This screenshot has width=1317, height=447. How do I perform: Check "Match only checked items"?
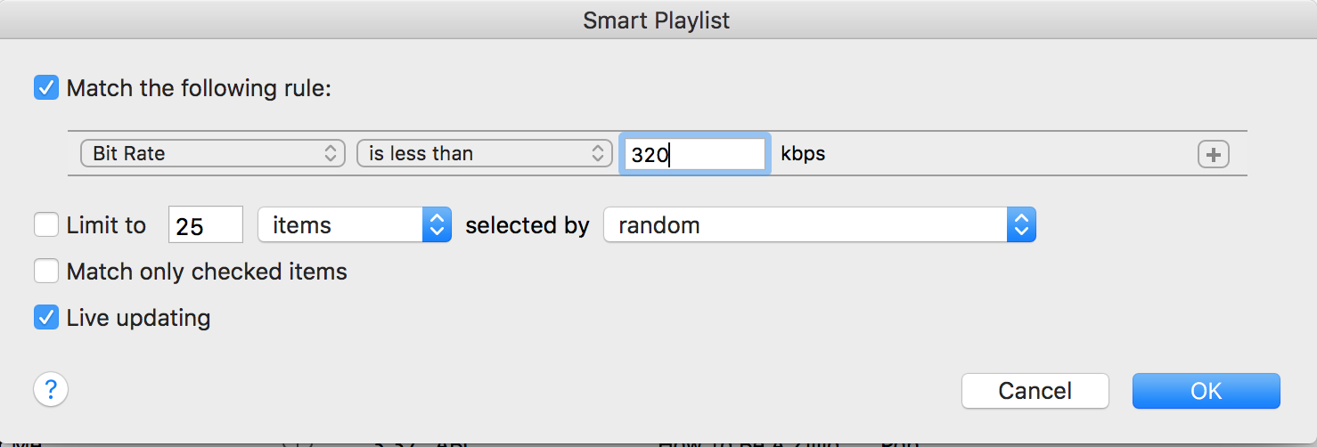46,271
